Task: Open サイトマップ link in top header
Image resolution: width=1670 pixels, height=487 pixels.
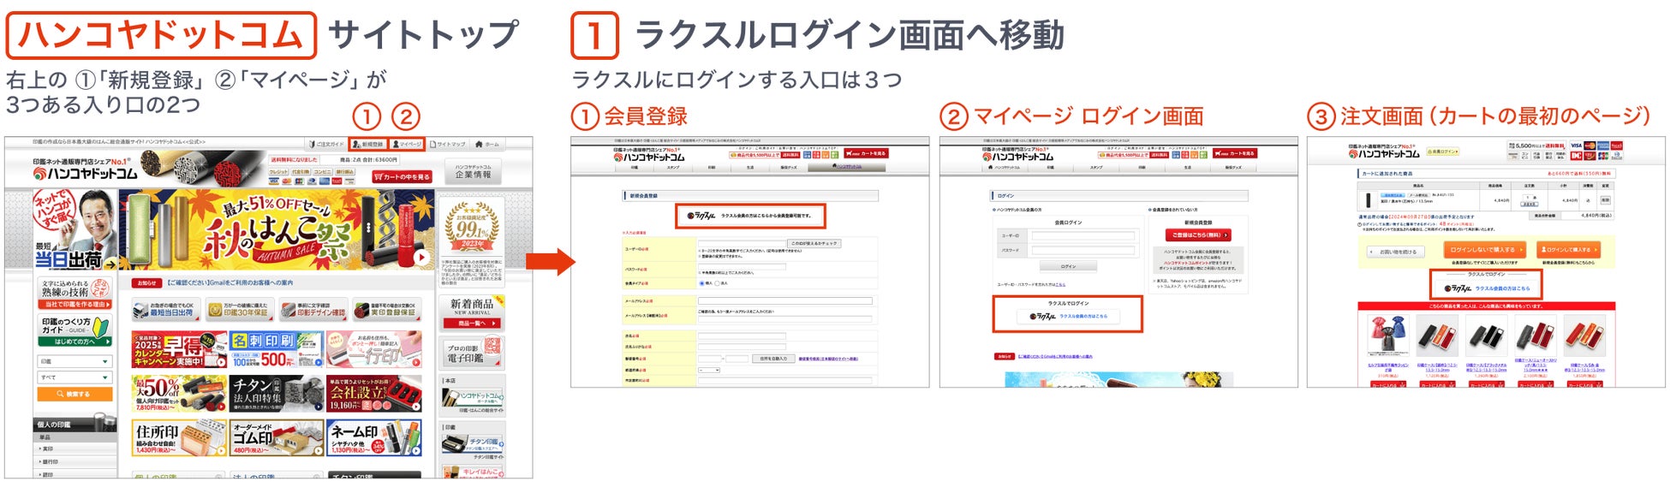Action: pyautogui.click(x=449, y=145)
